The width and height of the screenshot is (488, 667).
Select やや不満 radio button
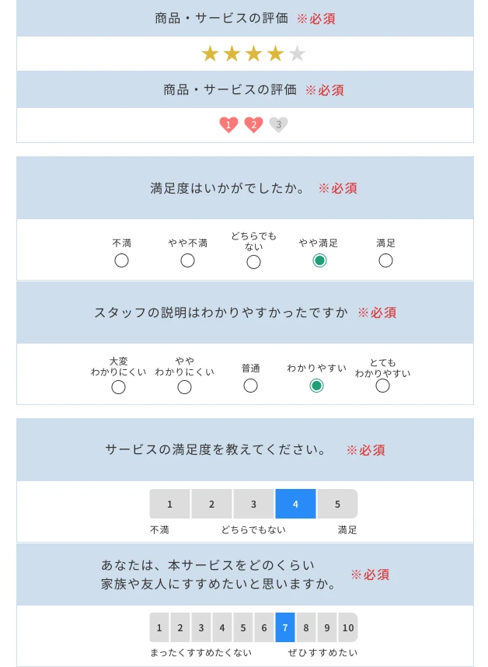(187, 262)
